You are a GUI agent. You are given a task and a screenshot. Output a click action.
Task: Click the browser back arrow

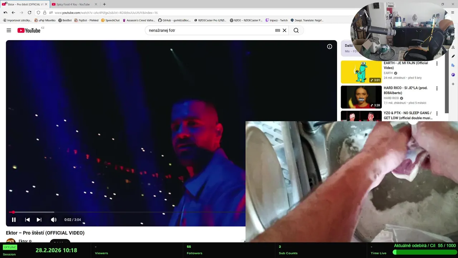click(13, 13)
